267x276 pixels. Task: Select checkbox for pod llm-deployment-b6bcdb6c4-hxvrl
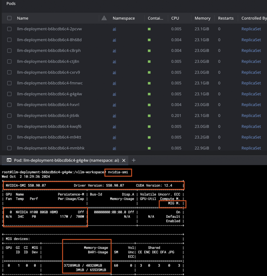point(9,105)
